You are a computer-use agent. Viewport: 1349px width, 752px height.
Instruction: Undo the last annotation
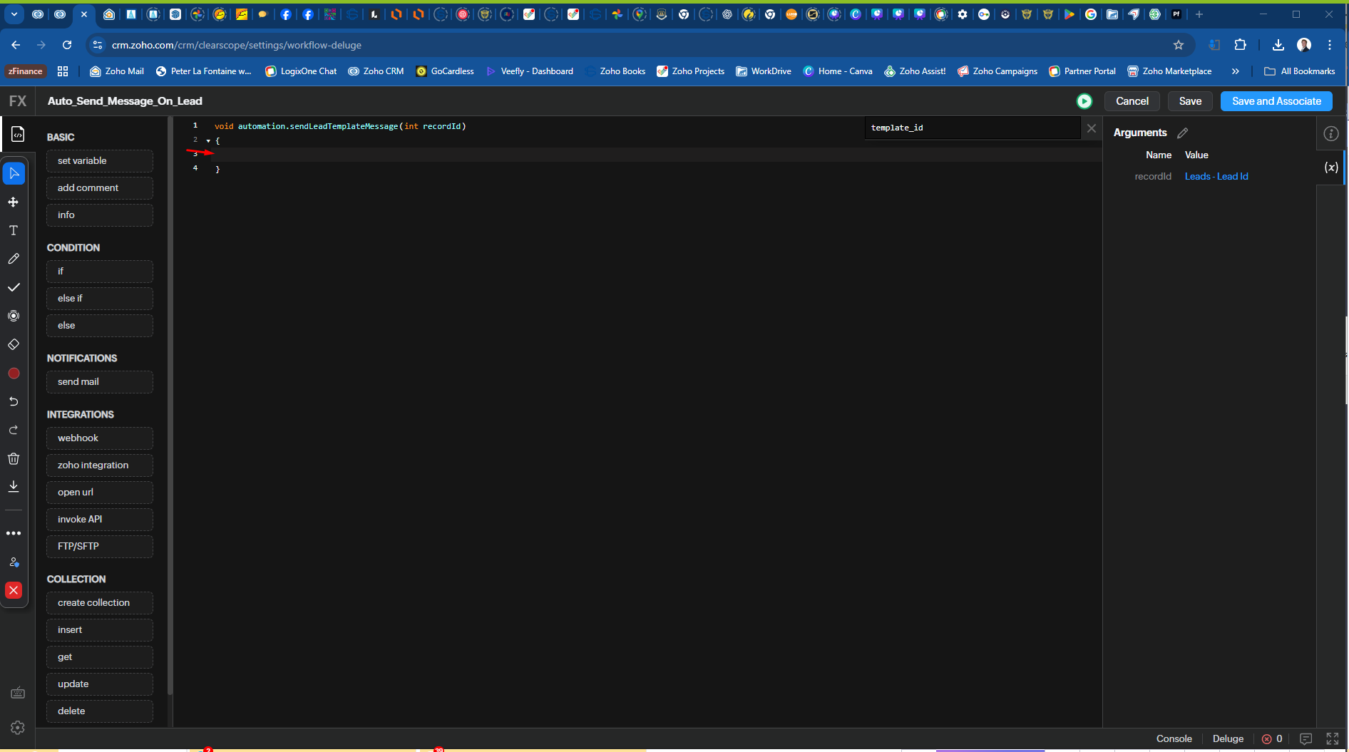14,401
